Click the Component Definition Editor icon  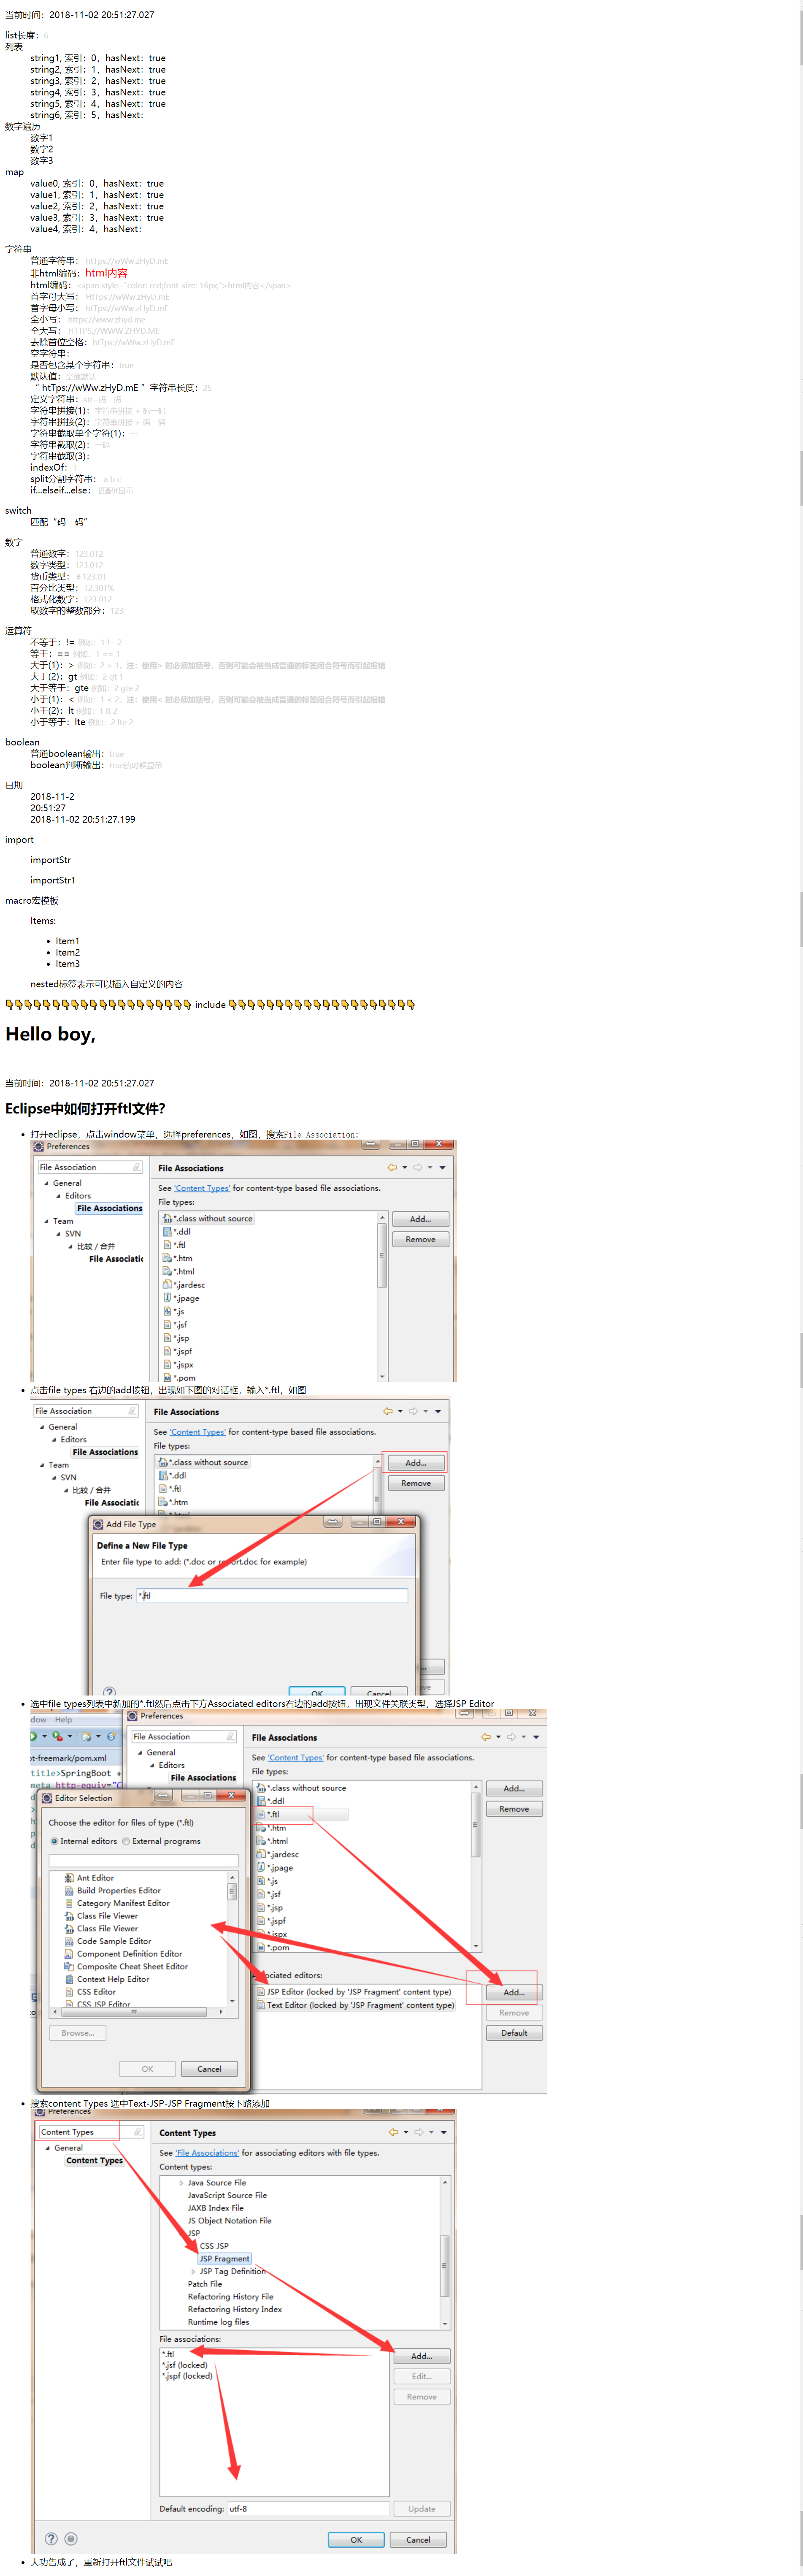click(x=69, y=1954)
